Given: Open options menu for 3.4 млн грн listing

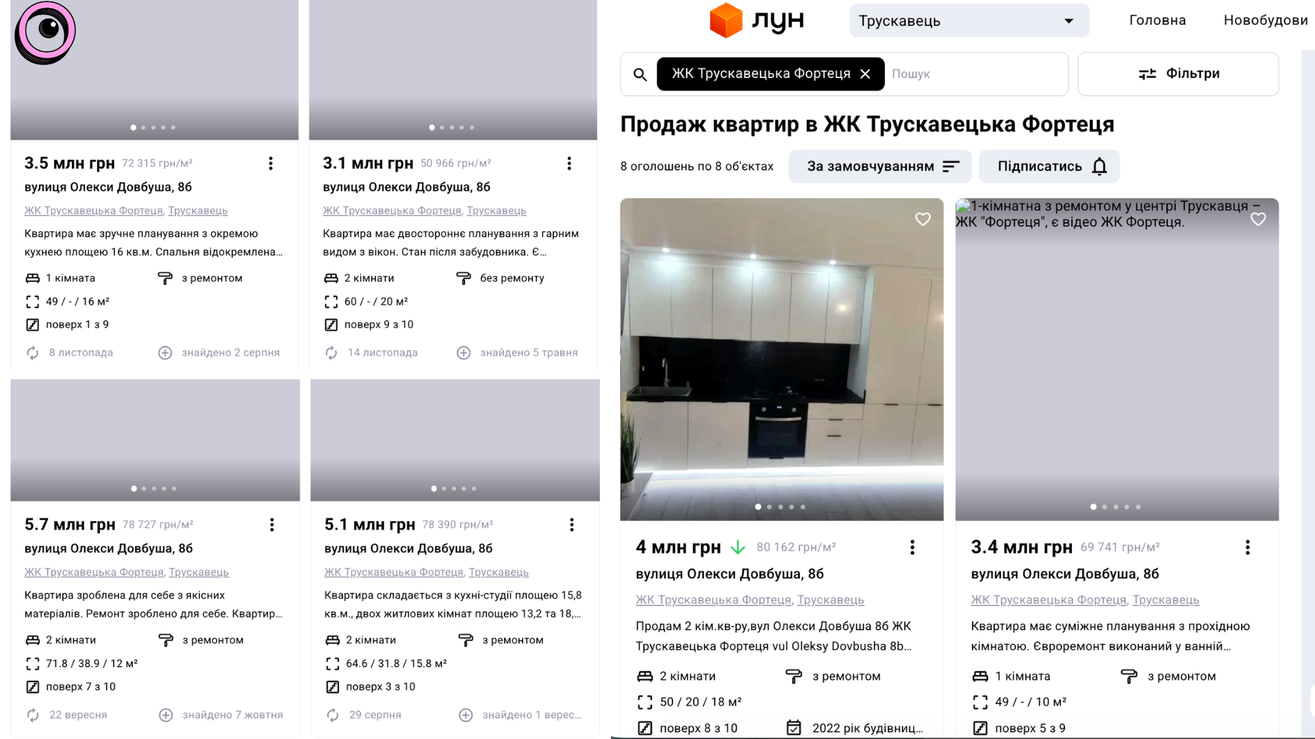Looking at the screenshot, I should click(1247, 547).
